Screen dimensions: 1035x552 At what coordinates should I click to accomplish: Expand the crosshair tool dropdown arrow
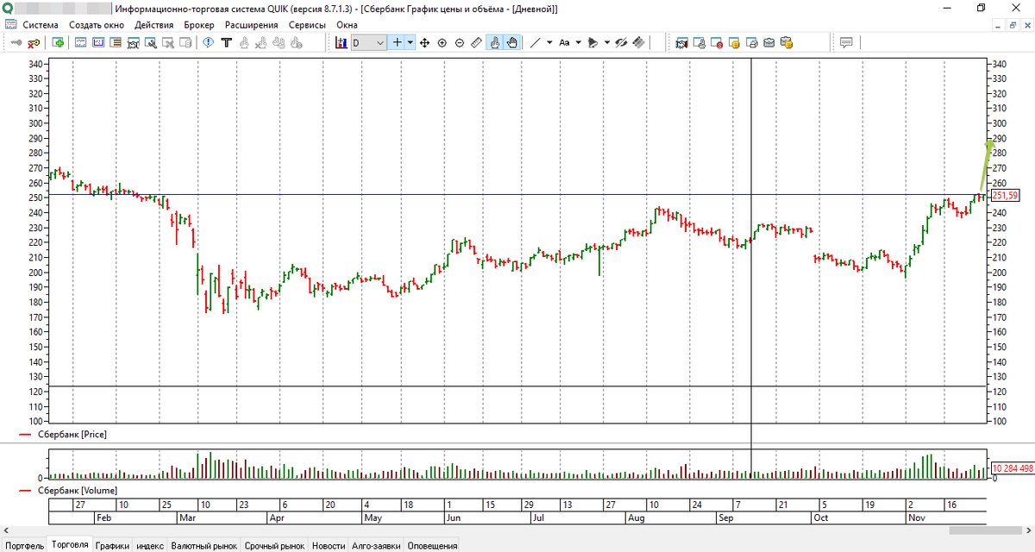coord(411,42)
